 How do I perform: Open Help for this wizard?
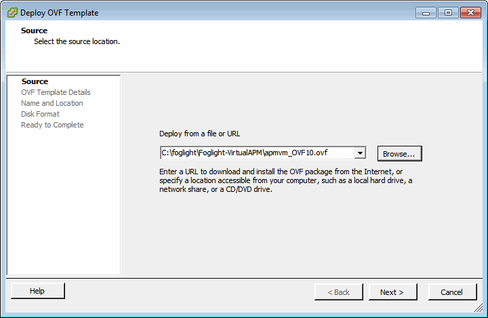click(x=37, y=291)
